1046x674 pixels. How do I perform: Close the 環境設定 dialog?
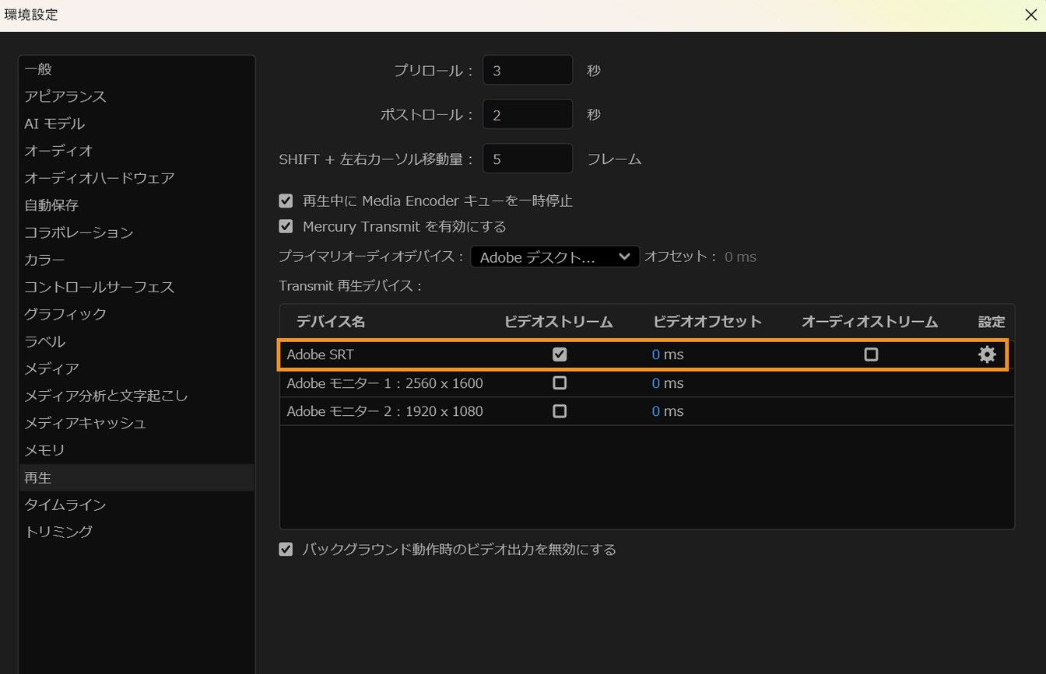[x=1030, y=15]
